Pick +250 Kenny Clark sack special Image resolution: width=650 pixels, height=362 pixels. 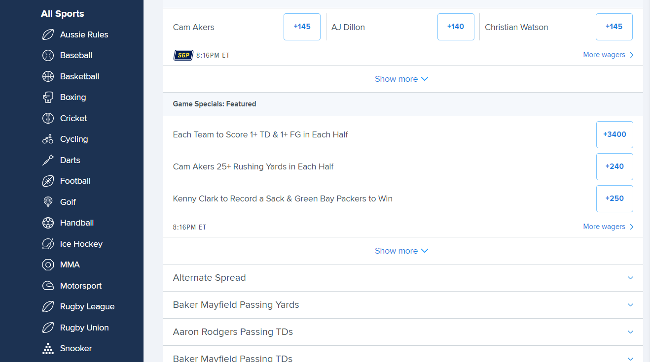[x=614, y=198]
